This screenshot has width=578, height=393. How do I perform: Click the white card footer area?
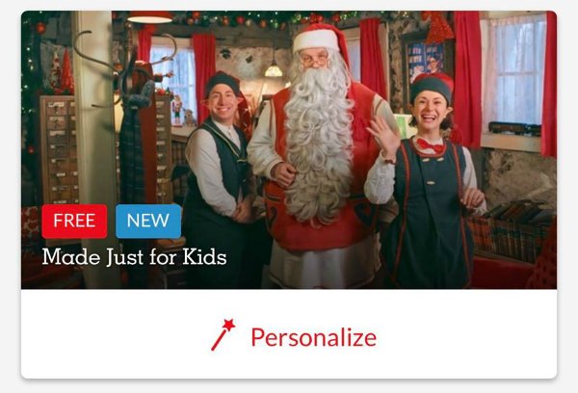click(289, 333)
